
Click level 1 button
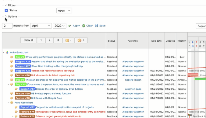click(x=41, y=40)
